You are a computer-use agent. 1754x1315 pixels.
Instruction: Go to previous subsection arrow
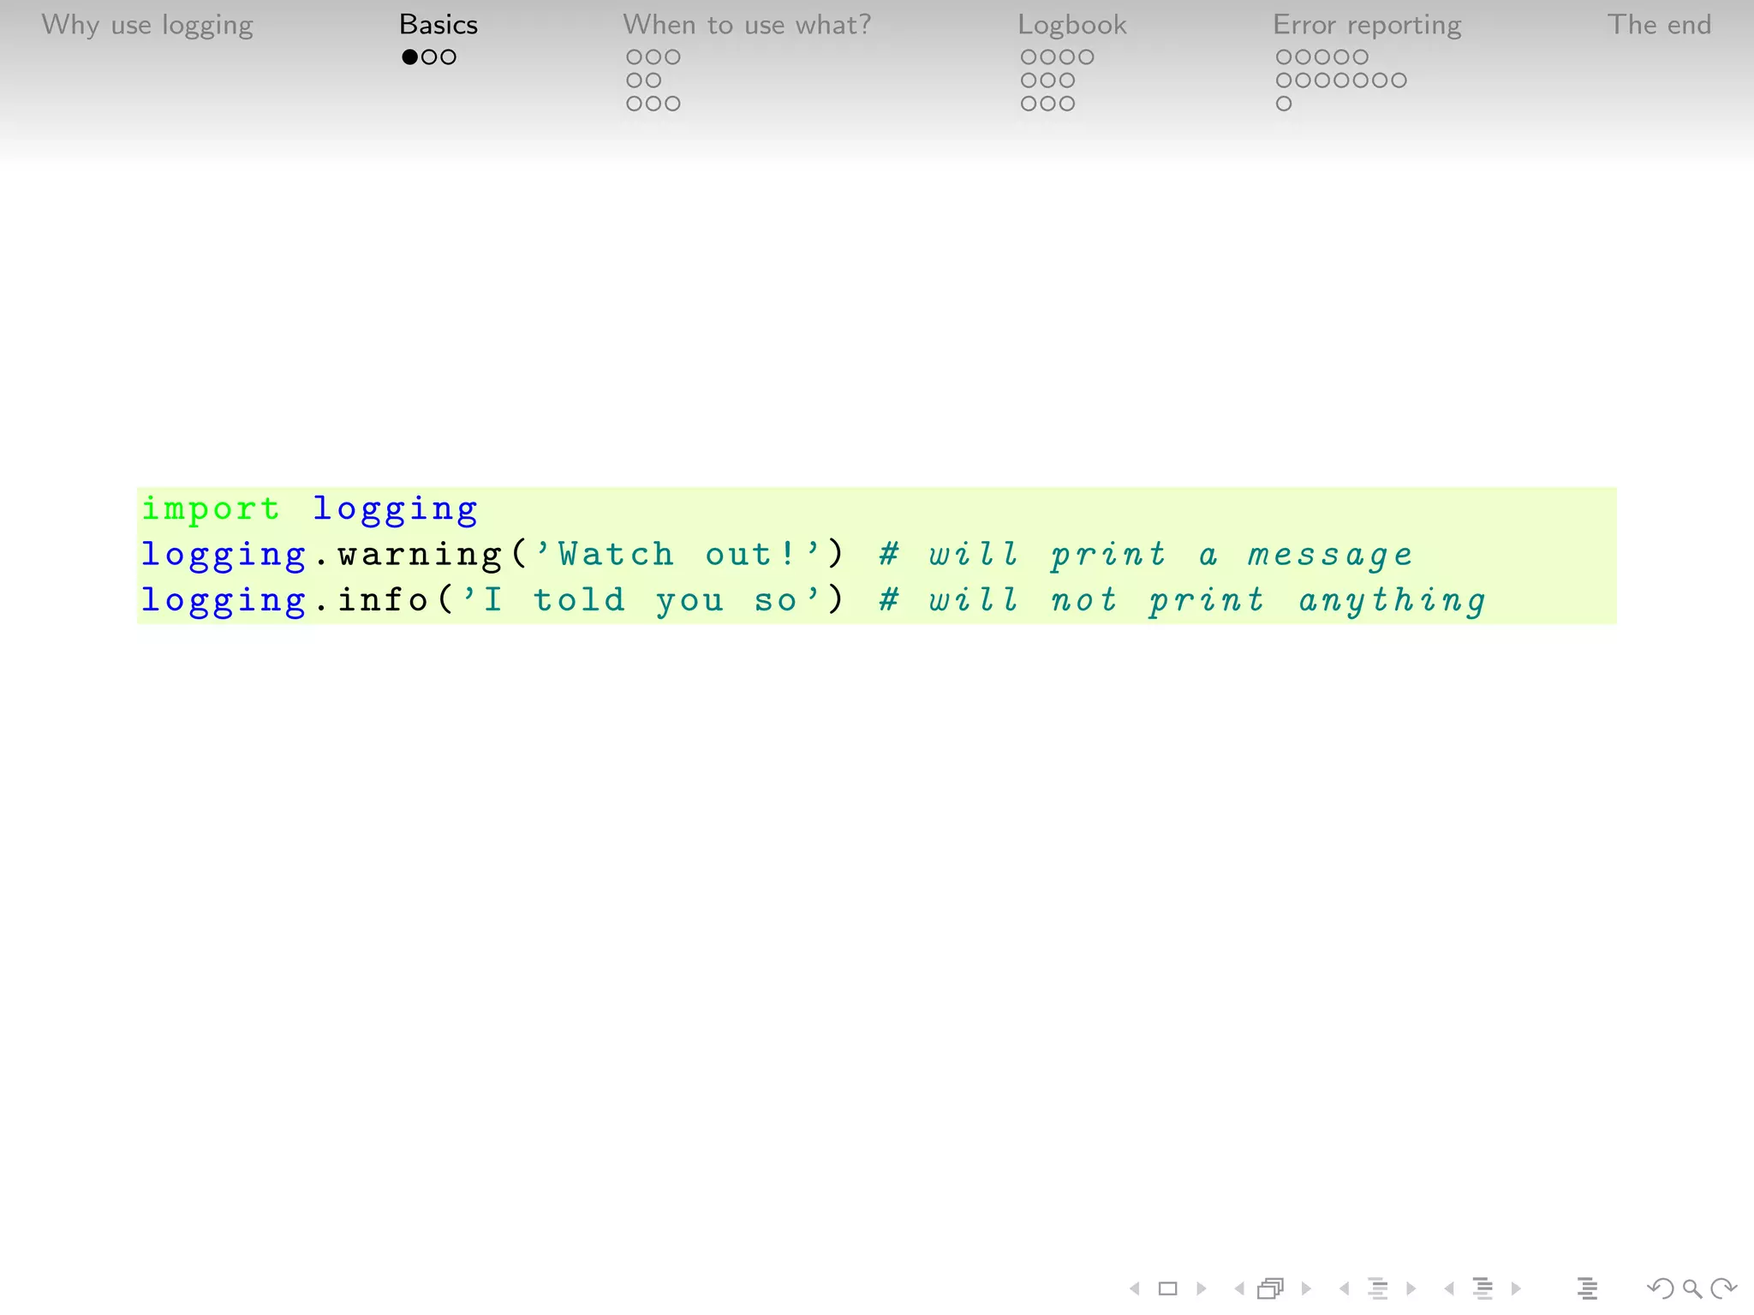[1345, 1288]
